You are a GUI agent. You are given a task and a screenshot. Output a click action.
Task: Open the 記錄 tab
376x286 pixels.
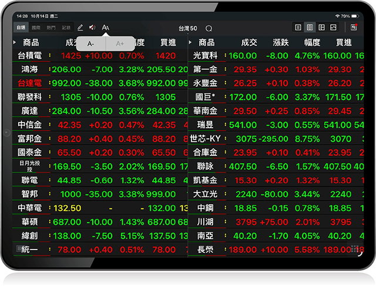[66, 28]
